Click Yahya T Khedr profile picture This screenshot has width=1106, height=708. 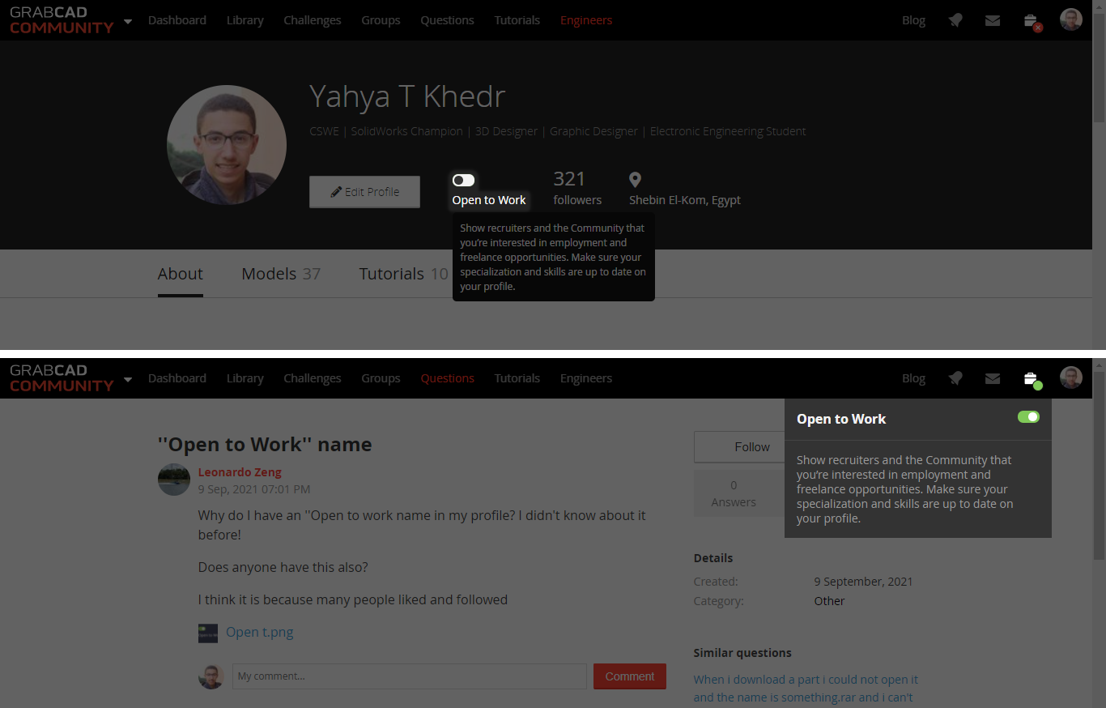pyautogui.click(x=227, y=145)
